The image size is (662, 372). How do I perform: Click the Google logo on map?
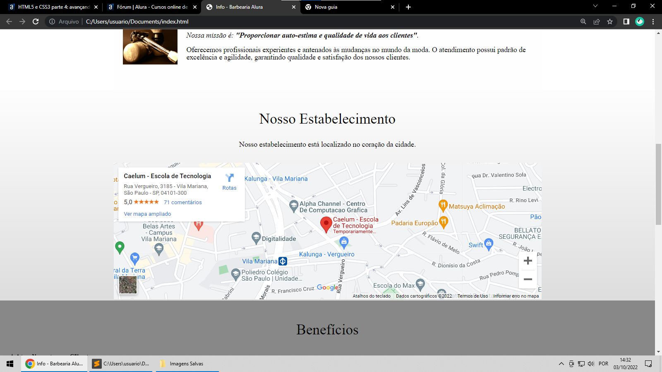coord(328,288)
